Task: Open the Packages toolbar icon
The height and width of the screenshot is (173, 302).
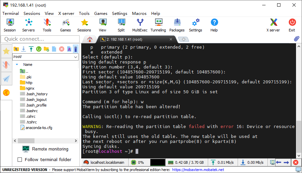Action: point(177,25)
